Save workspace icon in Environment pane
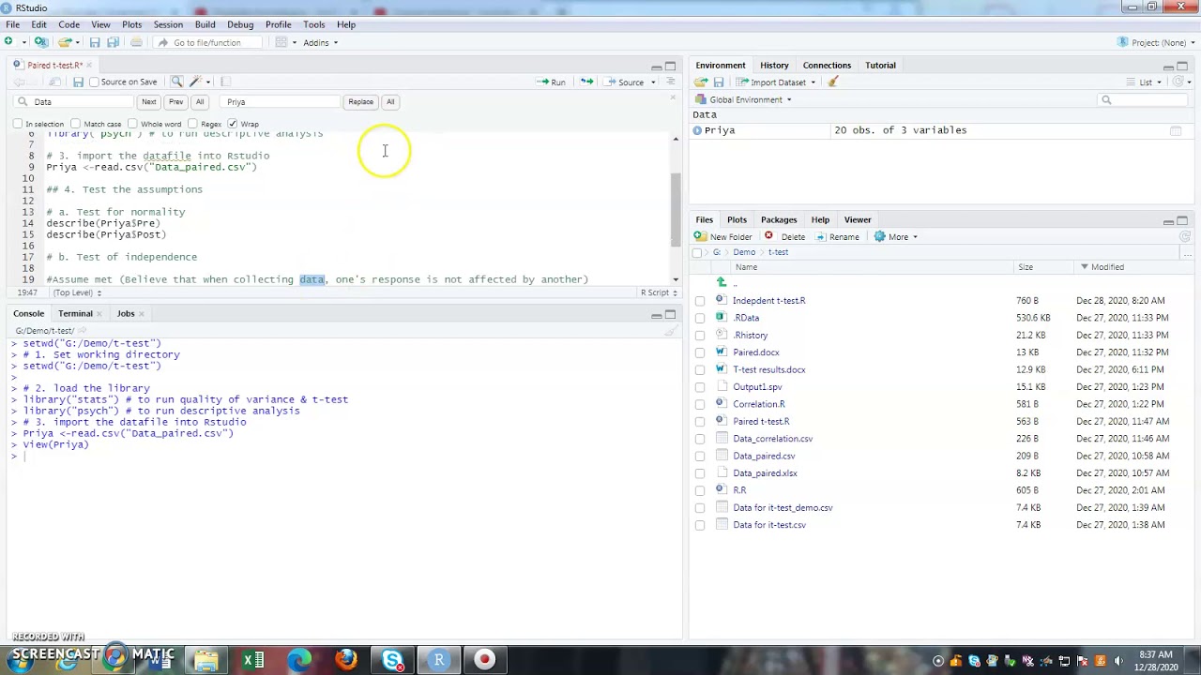Screen dimensions: 1201x675 pos(719,82)
